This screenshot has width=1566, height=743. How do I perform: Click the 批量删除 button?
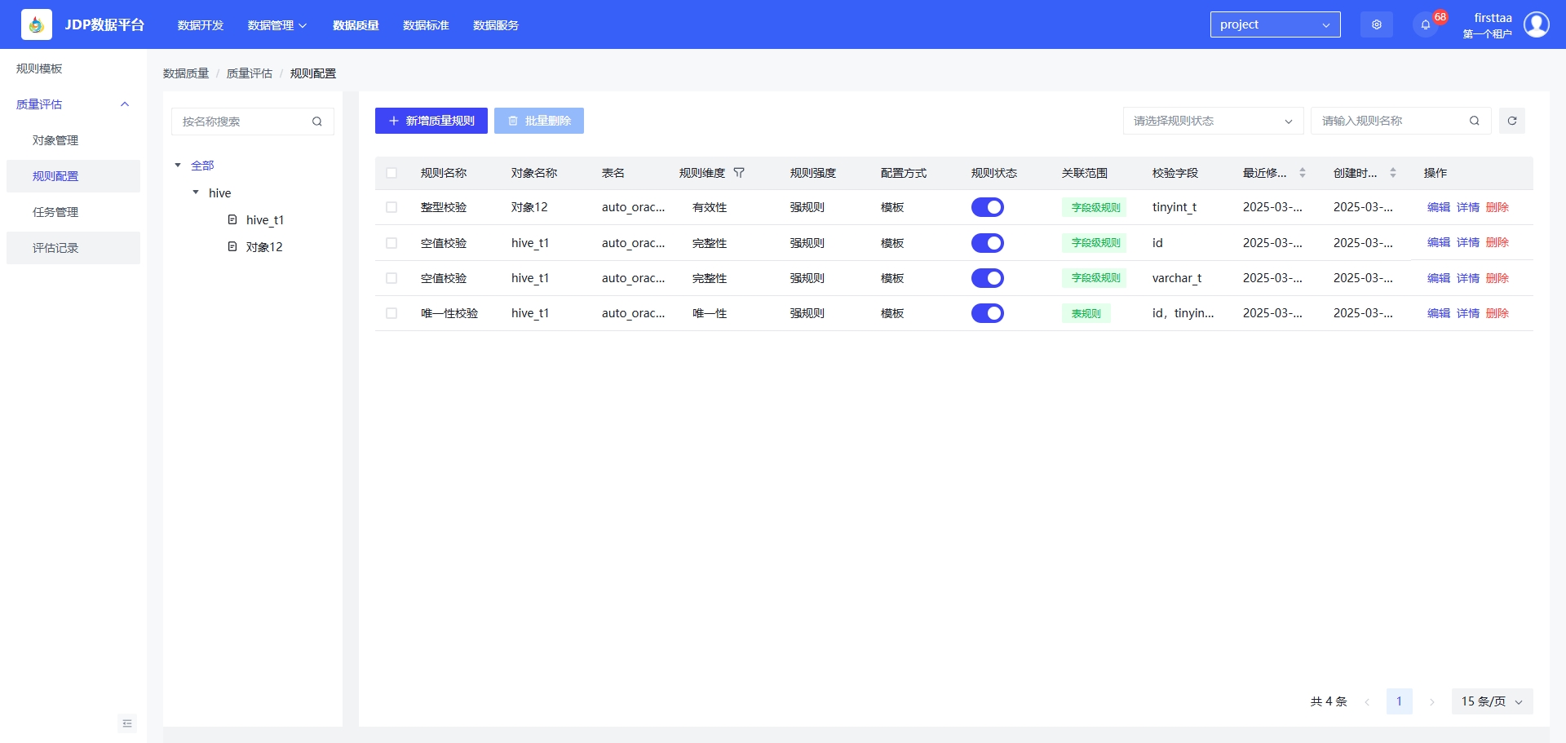pos(539,121)
